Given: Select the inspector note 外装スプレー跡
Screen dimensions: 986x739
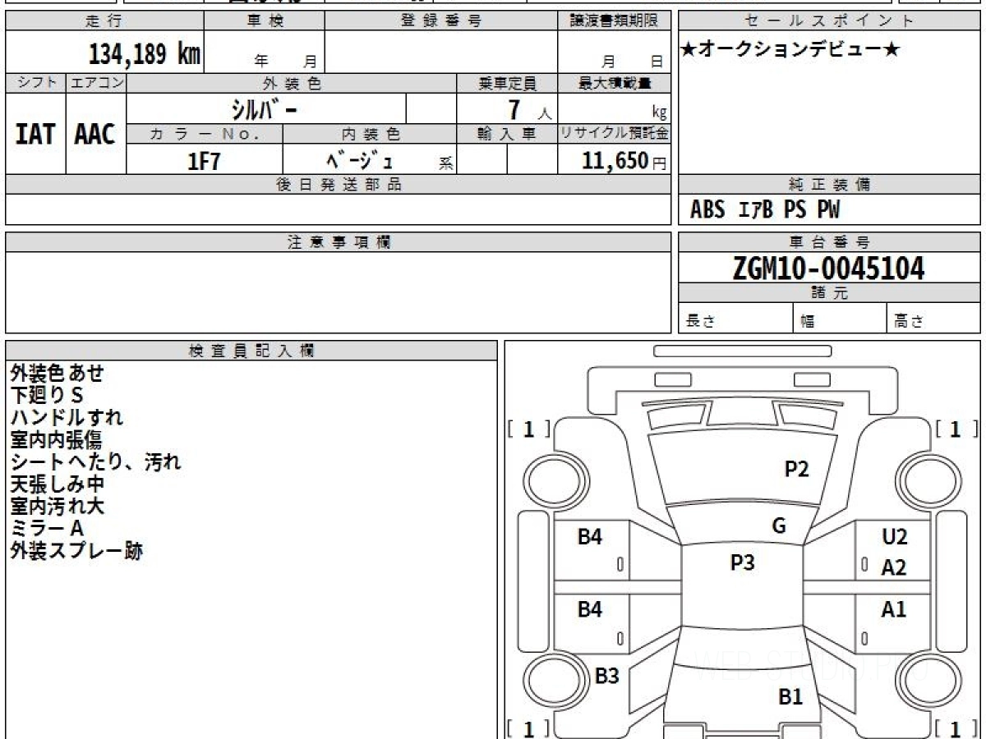Looking at the screenshot, I should (x=76, y=550).
